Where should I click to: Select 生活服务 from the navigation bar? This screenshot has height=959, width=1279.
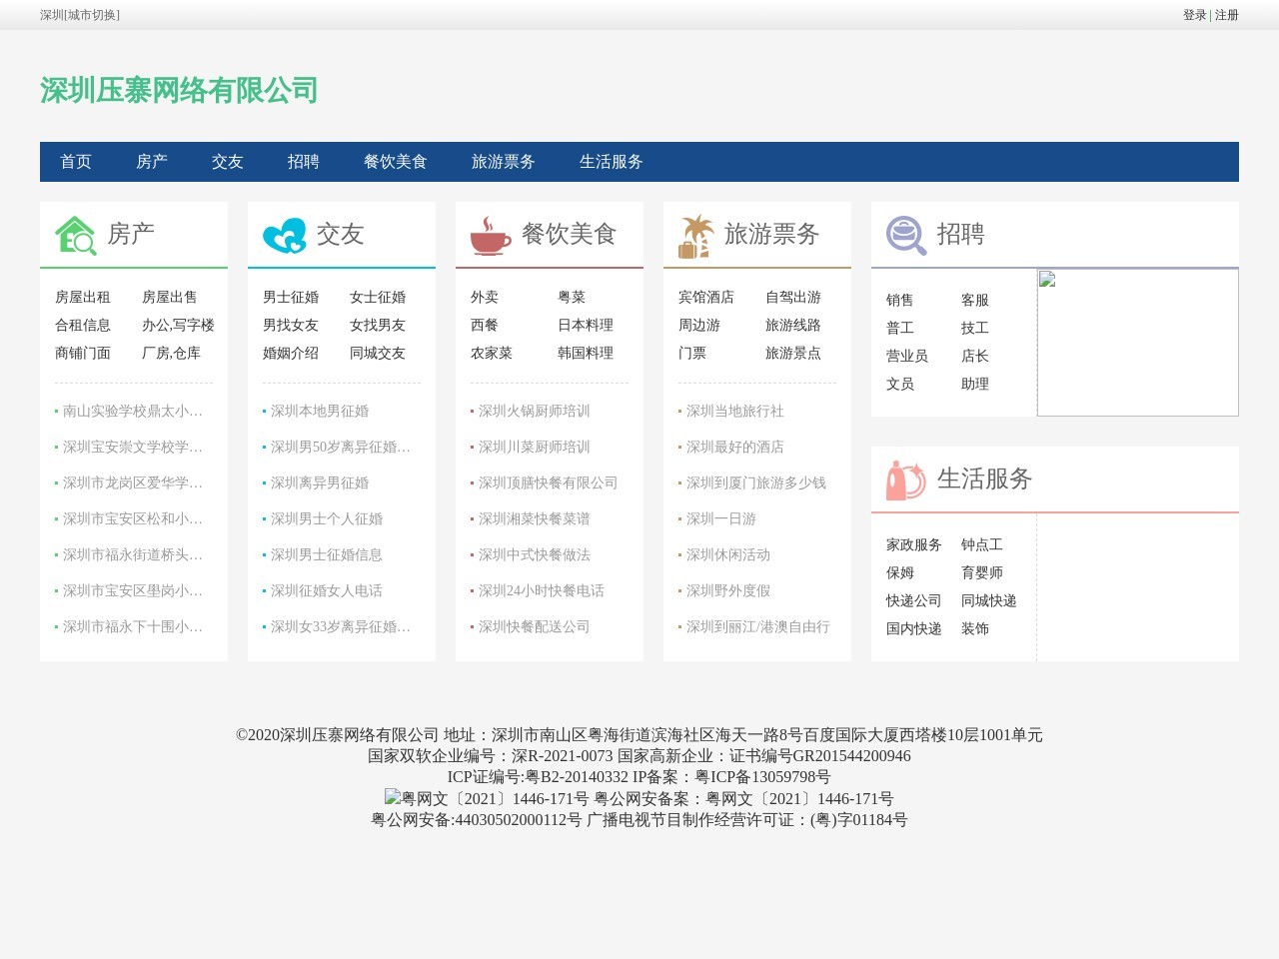click(x=612, y=162)
